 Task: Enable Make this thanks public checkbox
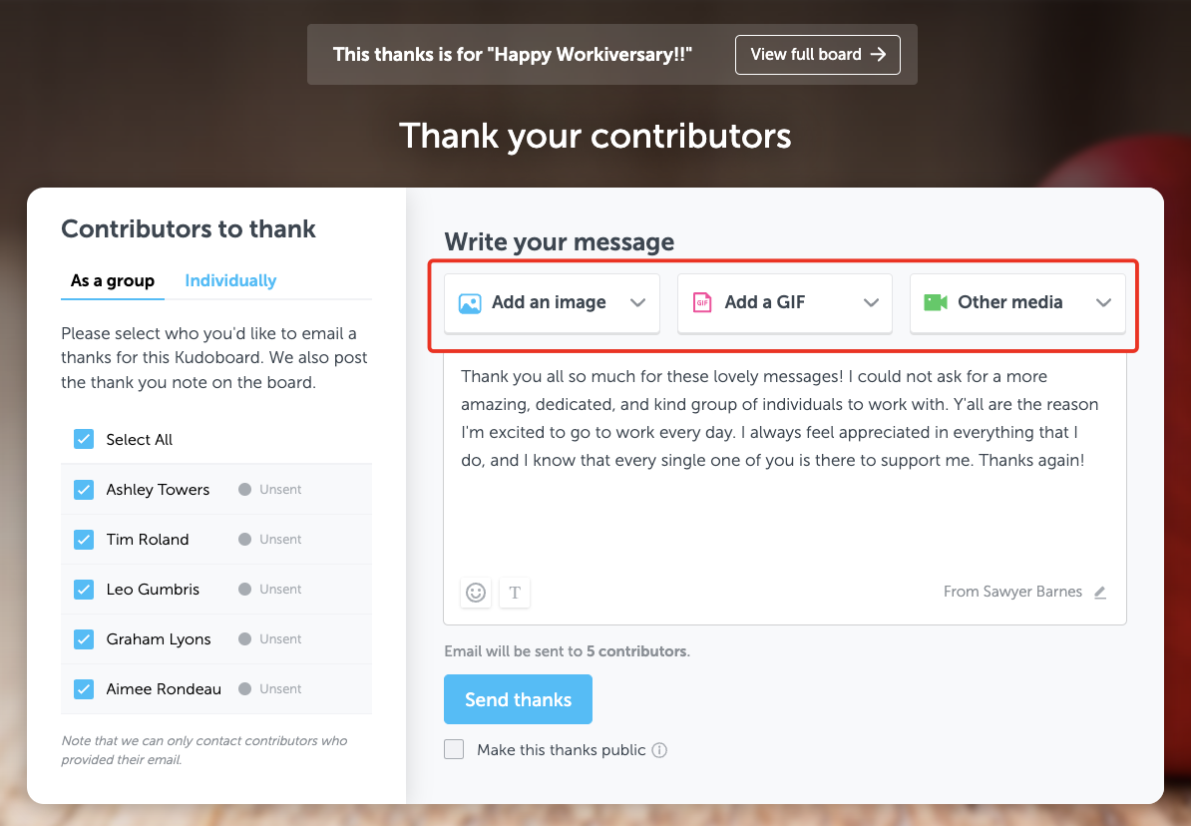454,749
